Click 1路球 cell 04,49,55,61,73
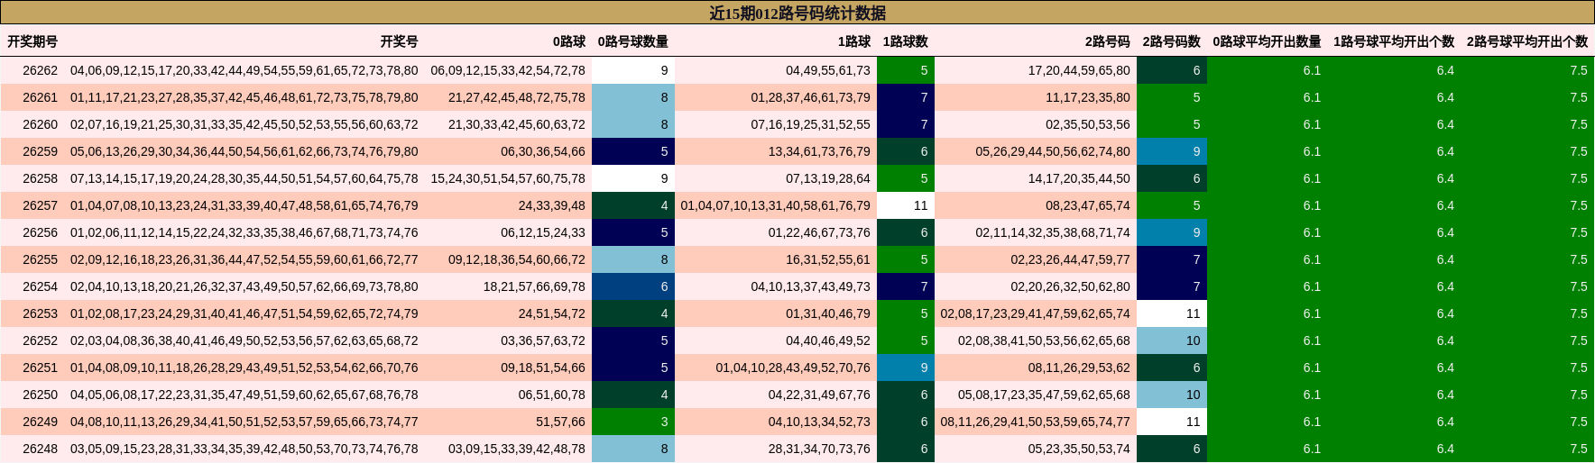This screenshot has height=463, width=1595. pyautogui.click(x=828, y=70)
